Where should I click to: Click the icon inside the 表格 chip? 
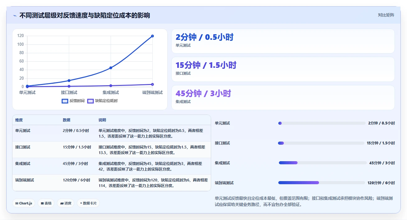click(42, 203)
